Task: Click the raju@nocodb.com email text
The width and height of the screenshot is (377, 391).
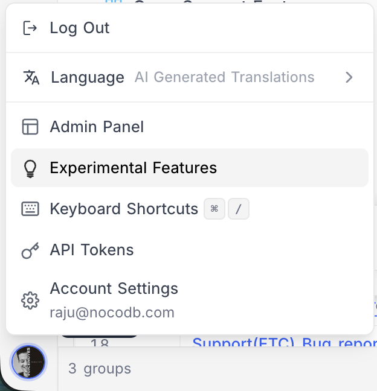Action: (x=112, y=313)
